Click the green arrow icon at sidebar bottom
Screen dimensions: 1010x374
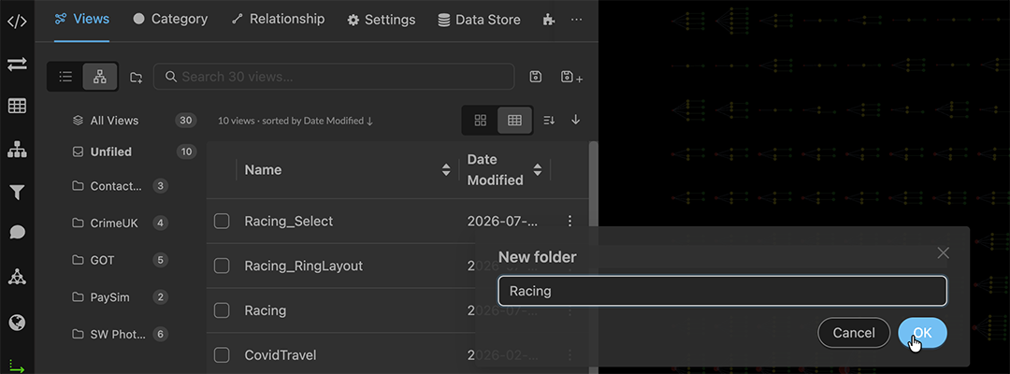pos(17,367)
